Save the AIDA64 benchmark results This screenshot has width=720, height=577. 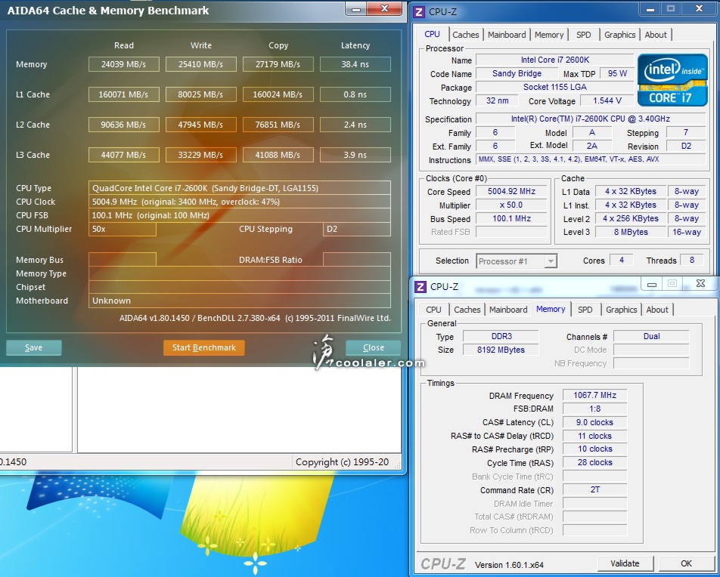point(33,347)
